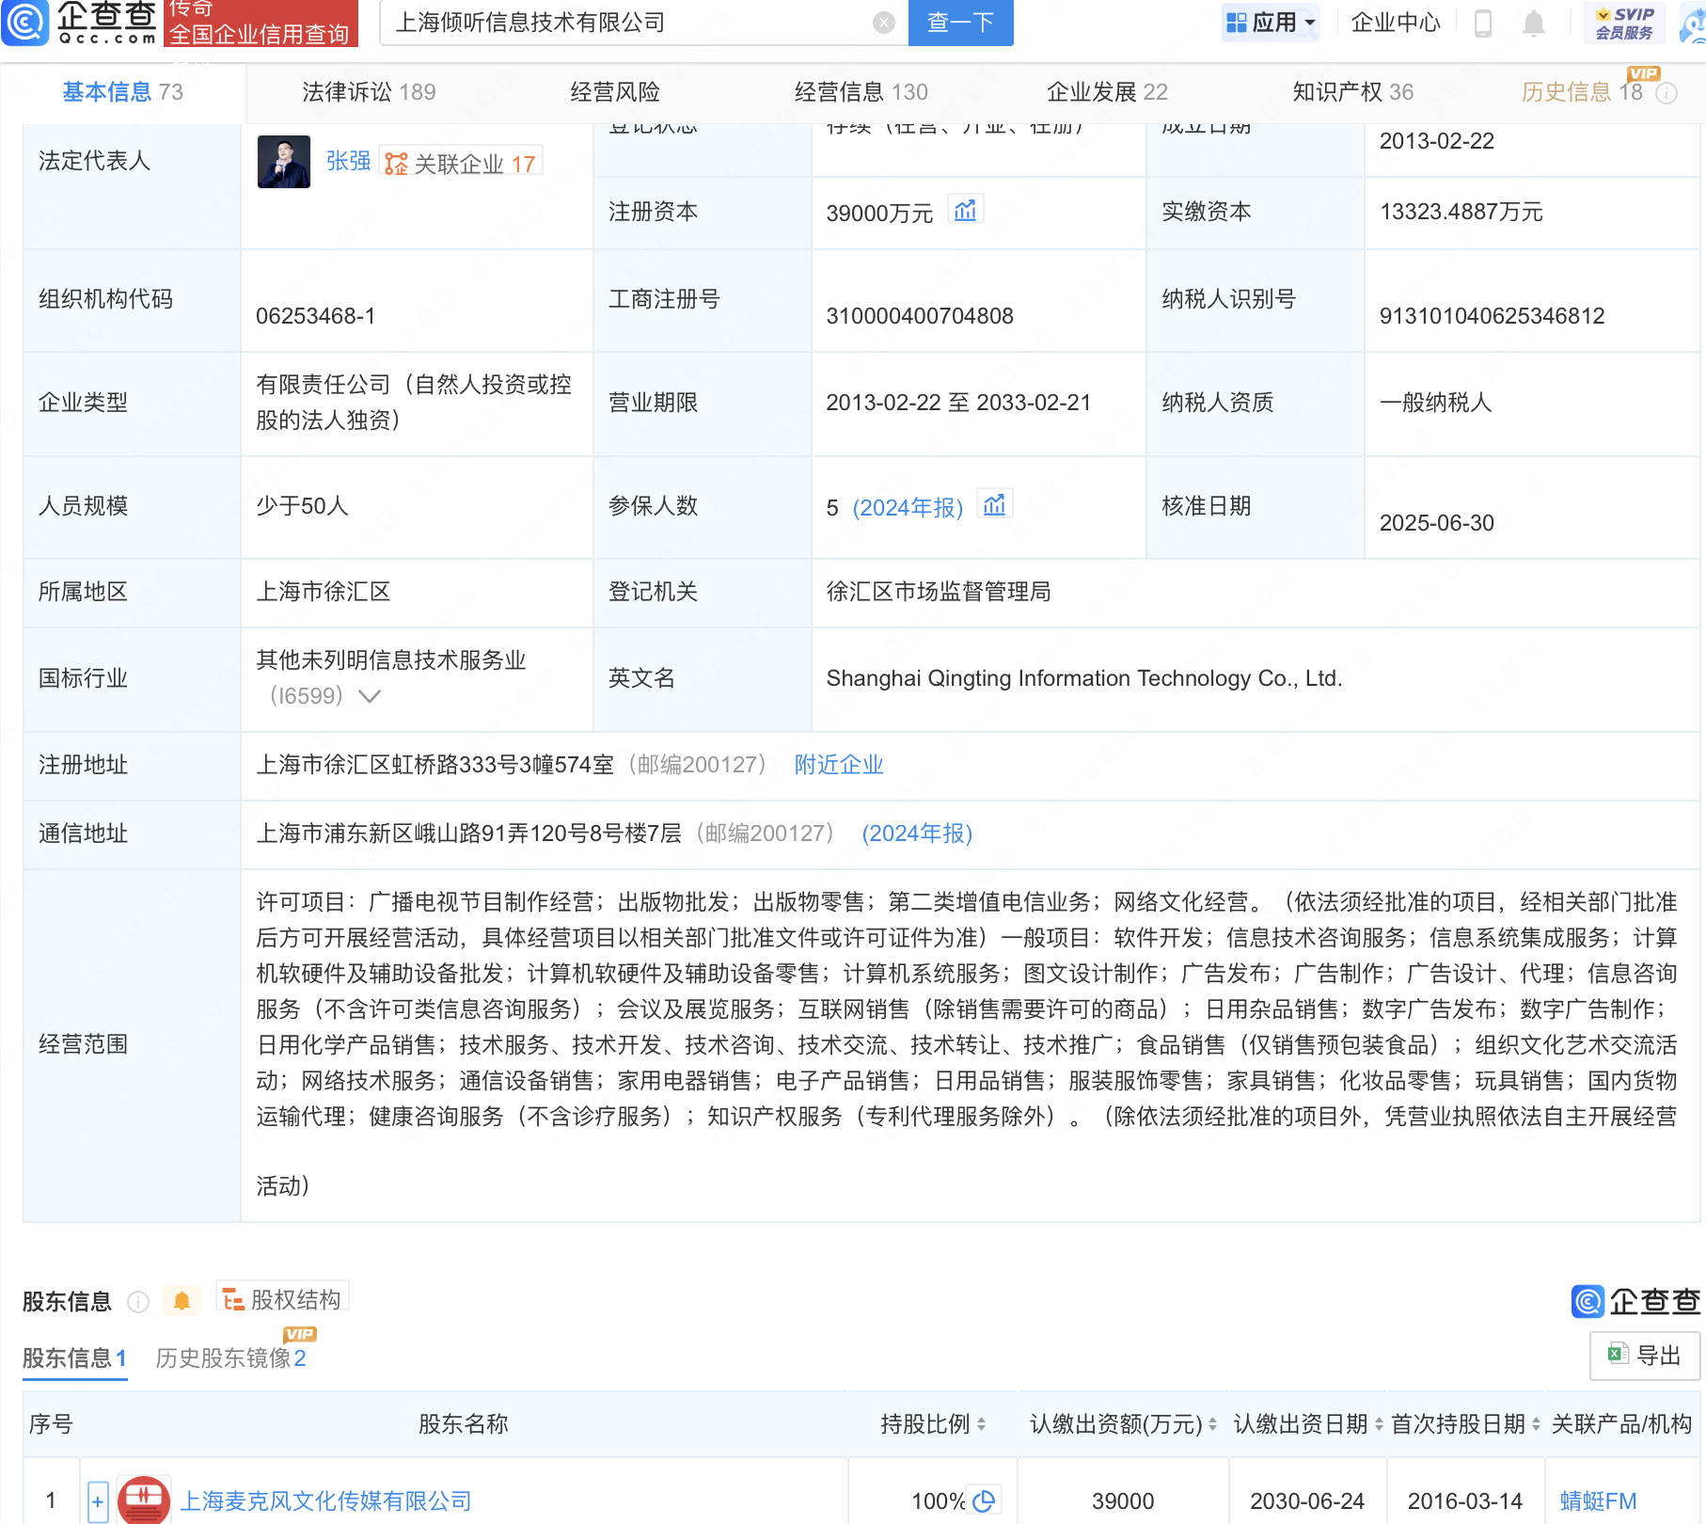Screen dimensions: 1706x1524
Task: Export shareholder data with 导出 button
Action: (1645, 1356)
